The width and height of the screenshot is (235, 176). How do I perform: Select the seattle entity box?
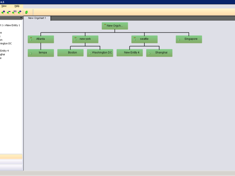point(144,39)
